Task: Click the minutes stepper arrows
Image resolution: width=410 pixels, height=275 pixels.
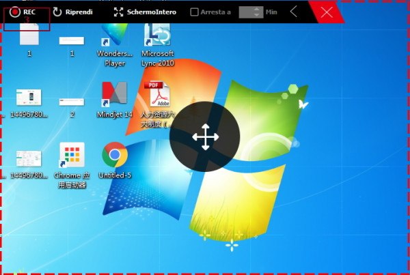Action: click(256, 12)
